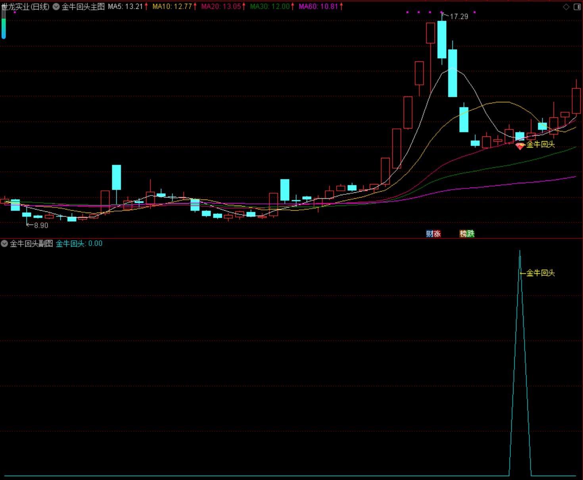Toggle the side panel icon in the top-right corner
The image size is (583, 480).
point(577,7)
